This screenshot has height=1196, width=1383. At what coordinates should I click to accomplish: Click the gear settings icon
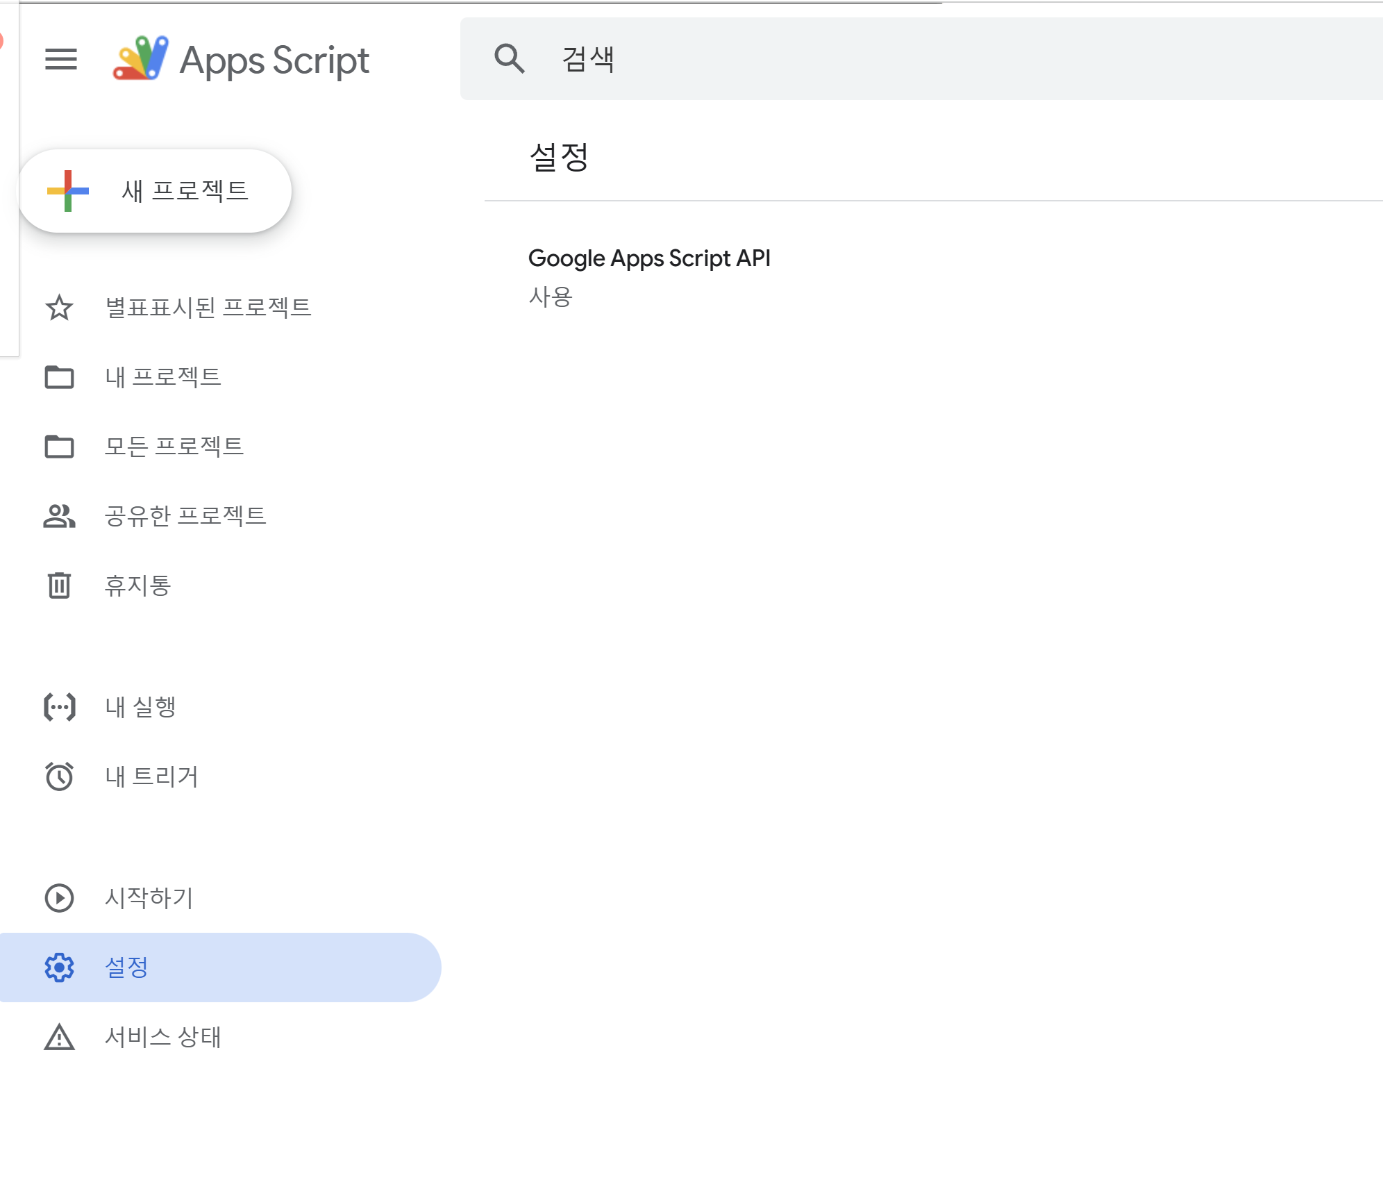[59, 967]
